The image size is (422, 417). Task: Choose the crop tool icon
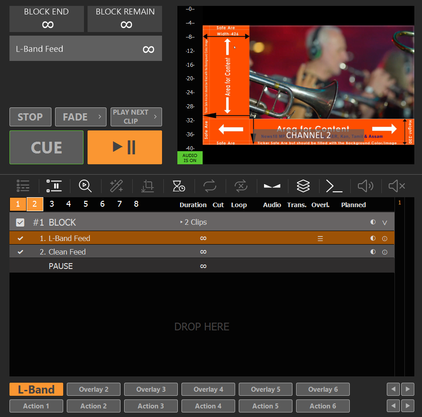148,186
